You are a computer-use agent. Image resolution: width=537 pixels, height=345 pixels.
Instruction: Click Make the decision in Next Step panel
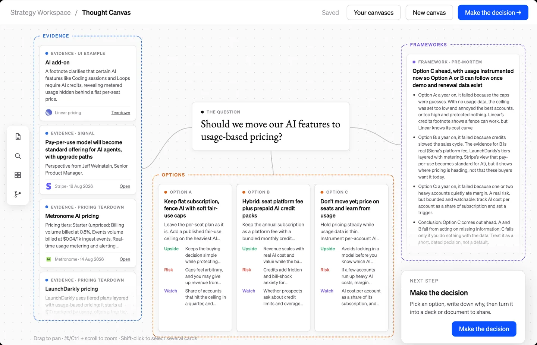point(484,329)
